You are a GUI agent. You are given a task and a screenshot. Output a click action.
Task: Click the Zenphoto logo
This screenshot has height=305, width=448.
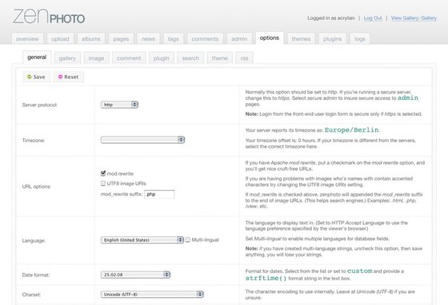pos(49,17)
